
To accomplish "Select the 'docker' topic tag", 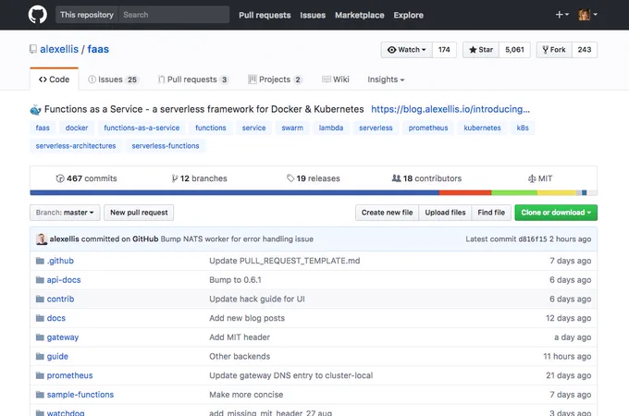I will (x=77, y=128).
